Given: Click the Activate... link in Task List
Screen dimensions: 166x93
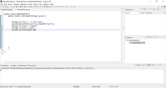Looking at the screenshot, I should point(149,13).
